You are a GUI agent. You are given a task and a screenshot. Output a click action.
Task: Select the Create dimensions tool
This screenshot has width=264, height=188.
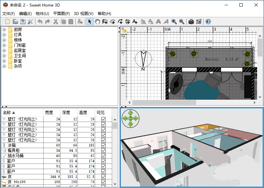coord(128,22)
